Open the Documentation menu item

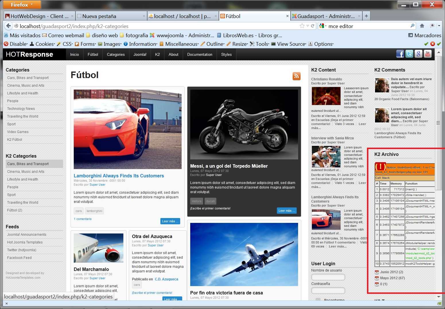(200, 55)
